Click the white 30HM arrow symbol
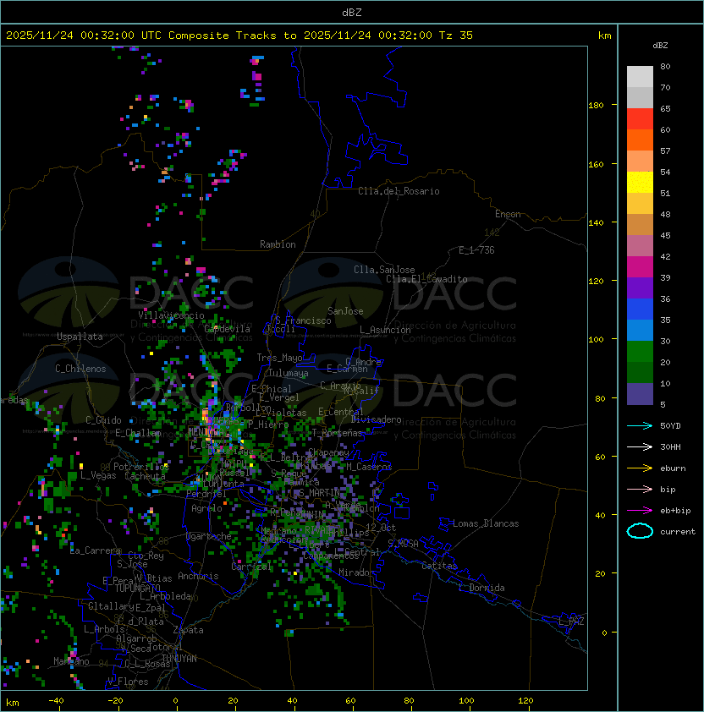Image resolution: width=704 pixels, height=712 pixels. pyautogui.click(x=640, y=446)
